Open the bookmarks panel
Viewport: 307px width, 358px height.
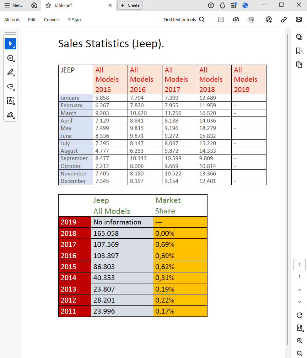[x=299, y=51]
